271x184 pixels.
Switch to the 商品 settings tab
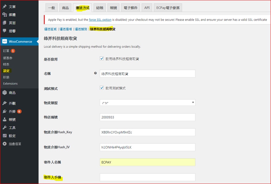[x=65, y=8]
